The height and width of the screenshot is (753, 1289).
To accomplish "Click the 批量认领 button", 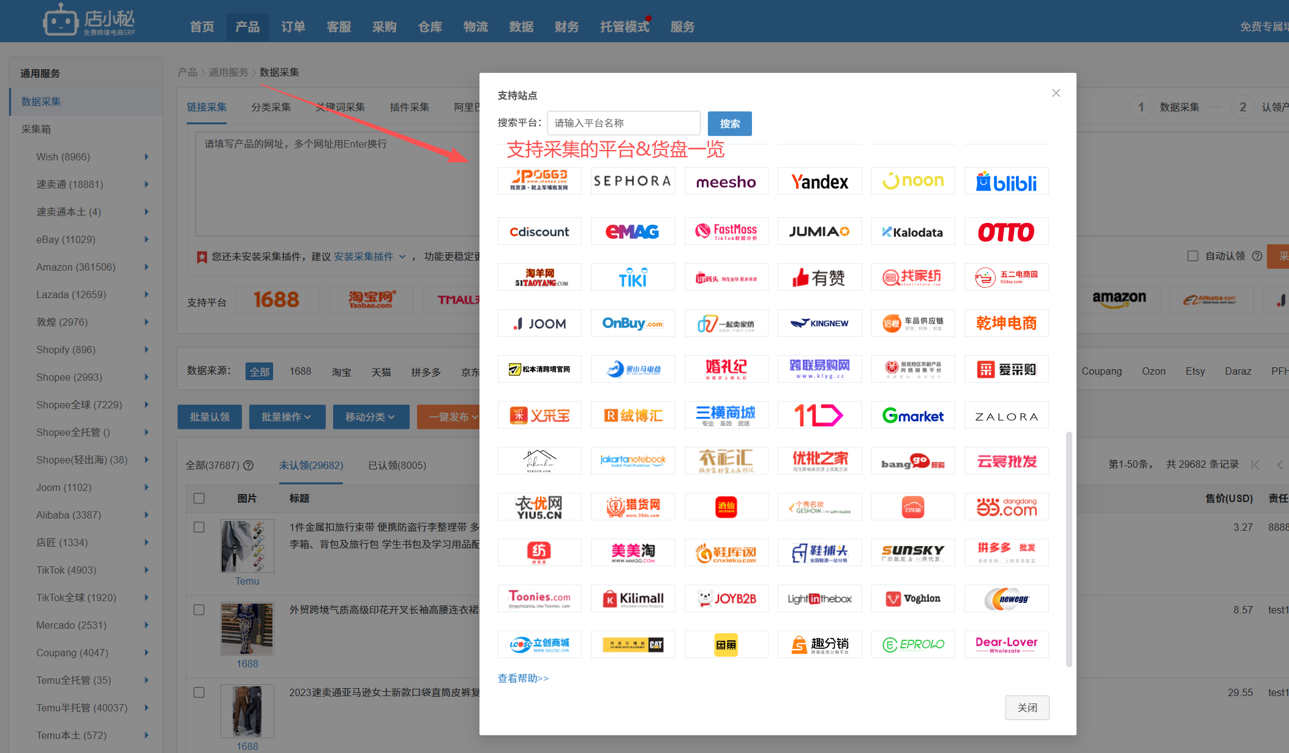I will point(209,417).
